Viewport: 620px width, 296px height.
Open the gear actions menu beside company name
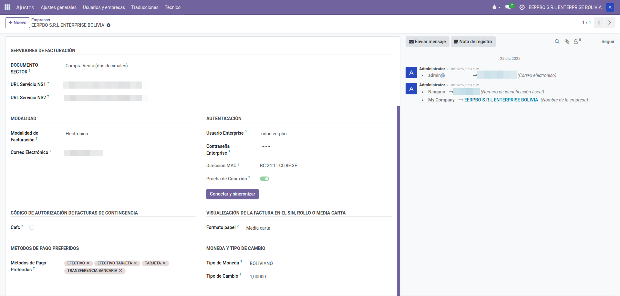[108, 25]
